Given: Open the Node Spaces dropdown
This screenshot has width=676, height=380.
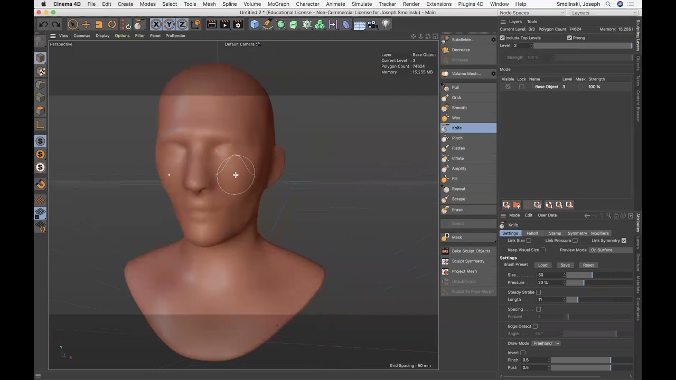Looking at the screenshot, I should point(531,13).
